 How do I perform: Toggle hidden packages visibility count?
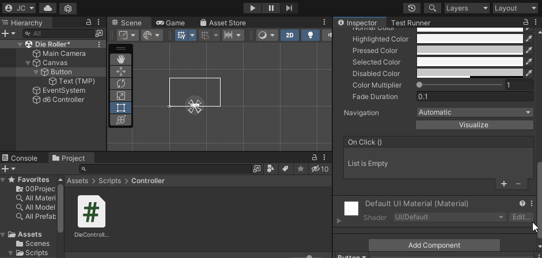[320, 169]
